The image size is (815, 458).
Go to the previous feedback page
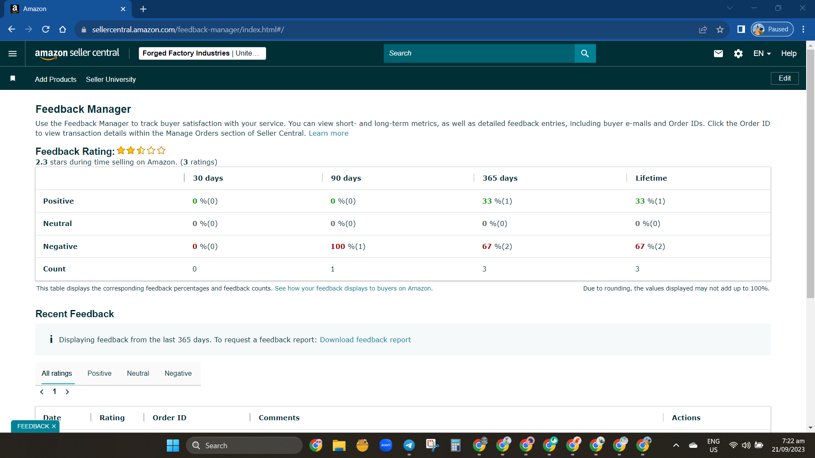[42, 392]
